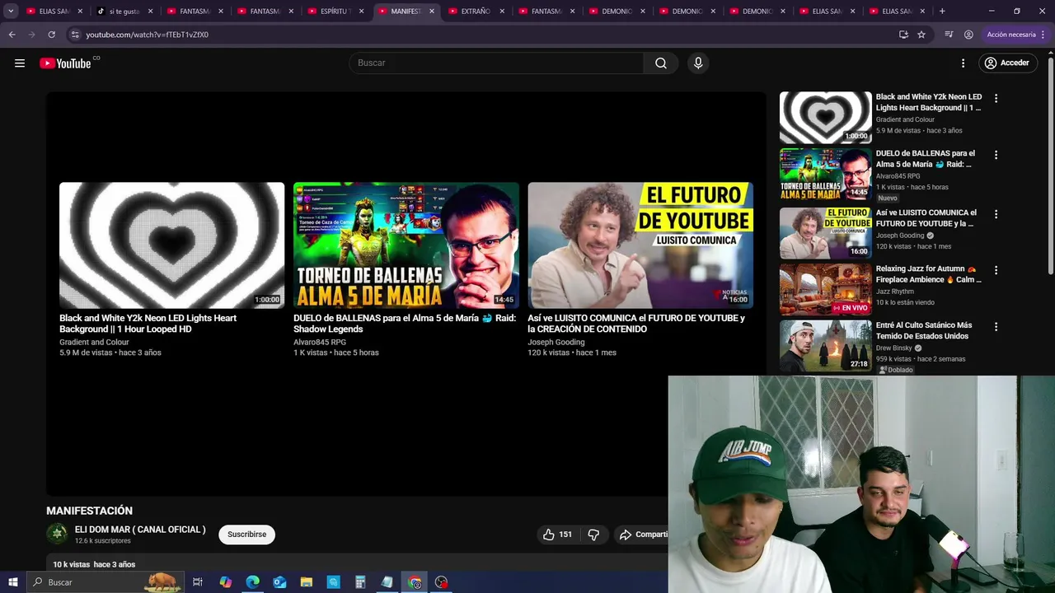Open Chrome media controls icon
The width and height of the screenshot is (1055, 593).
point(949,35)
